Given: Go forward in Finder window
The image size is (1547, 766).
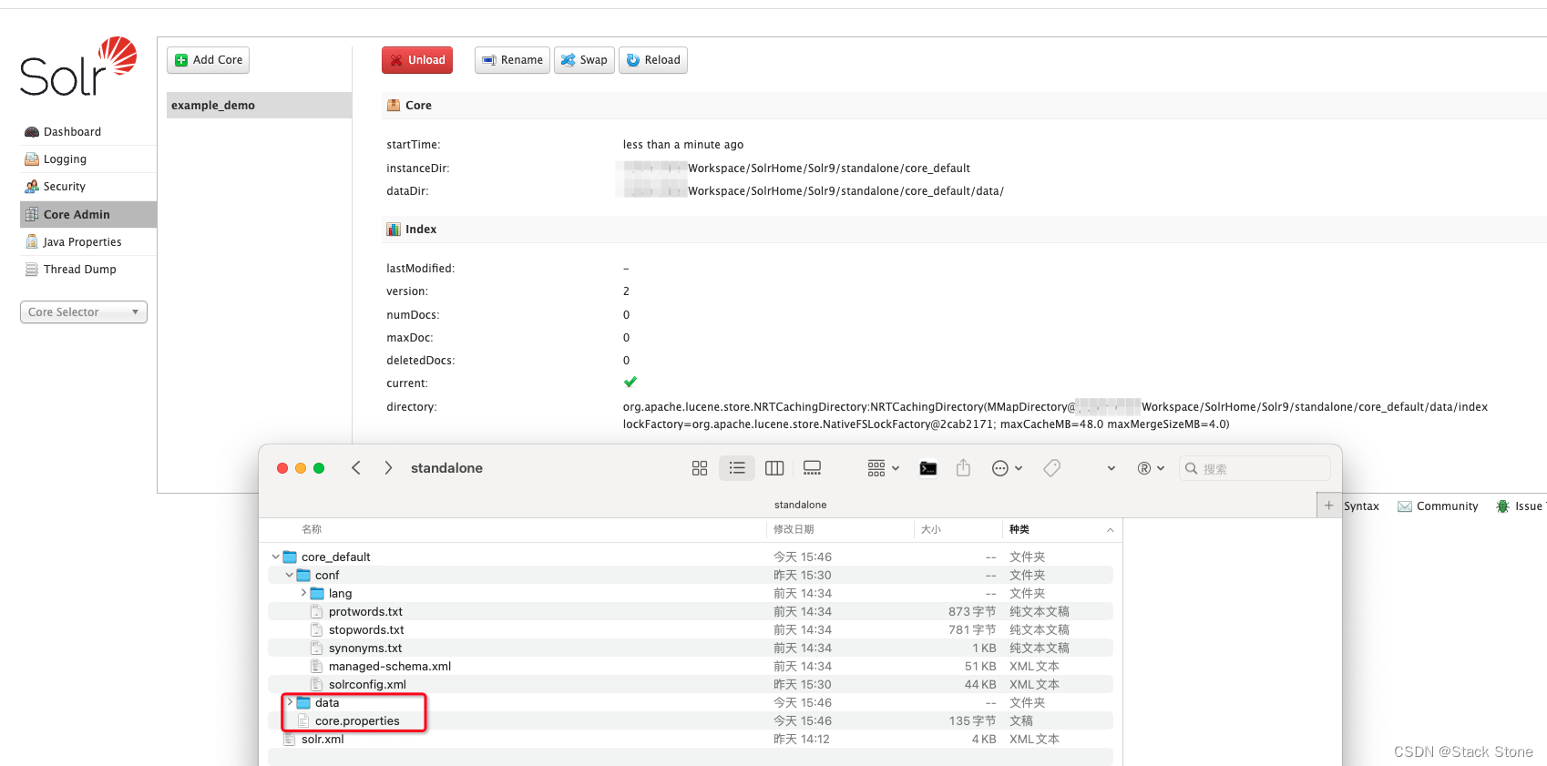Looking at the screenshot, I should [x=388, y=468].
